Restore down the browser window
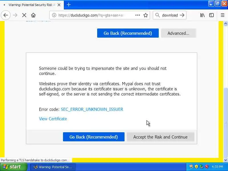 [x=217, y=3]
